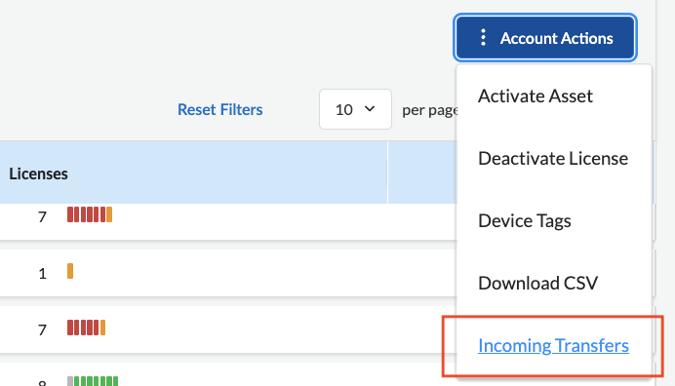Choose Deactivate License menu entry

click(553, 158)
